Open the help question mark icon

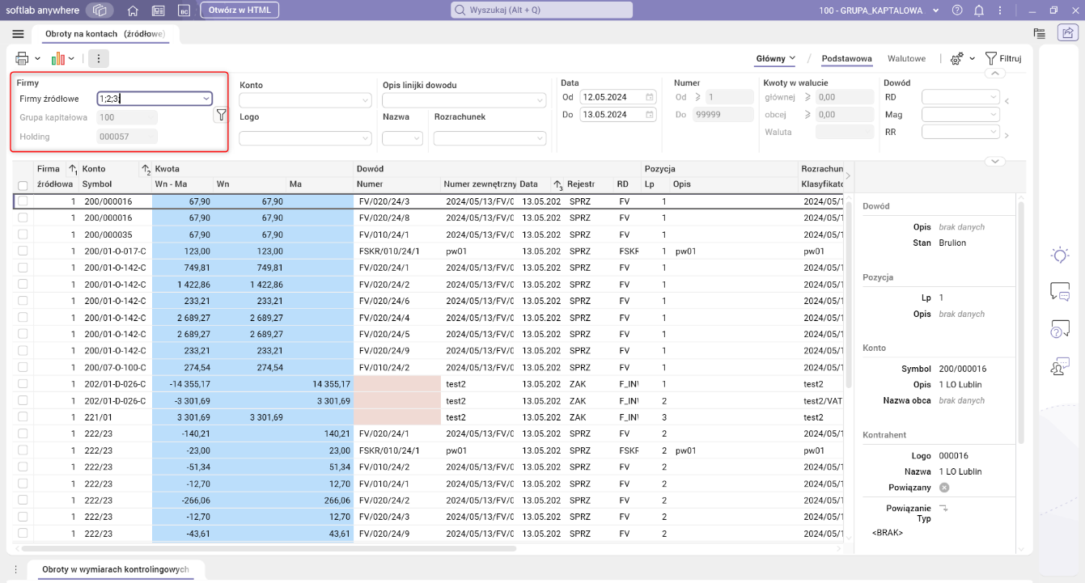957,11
